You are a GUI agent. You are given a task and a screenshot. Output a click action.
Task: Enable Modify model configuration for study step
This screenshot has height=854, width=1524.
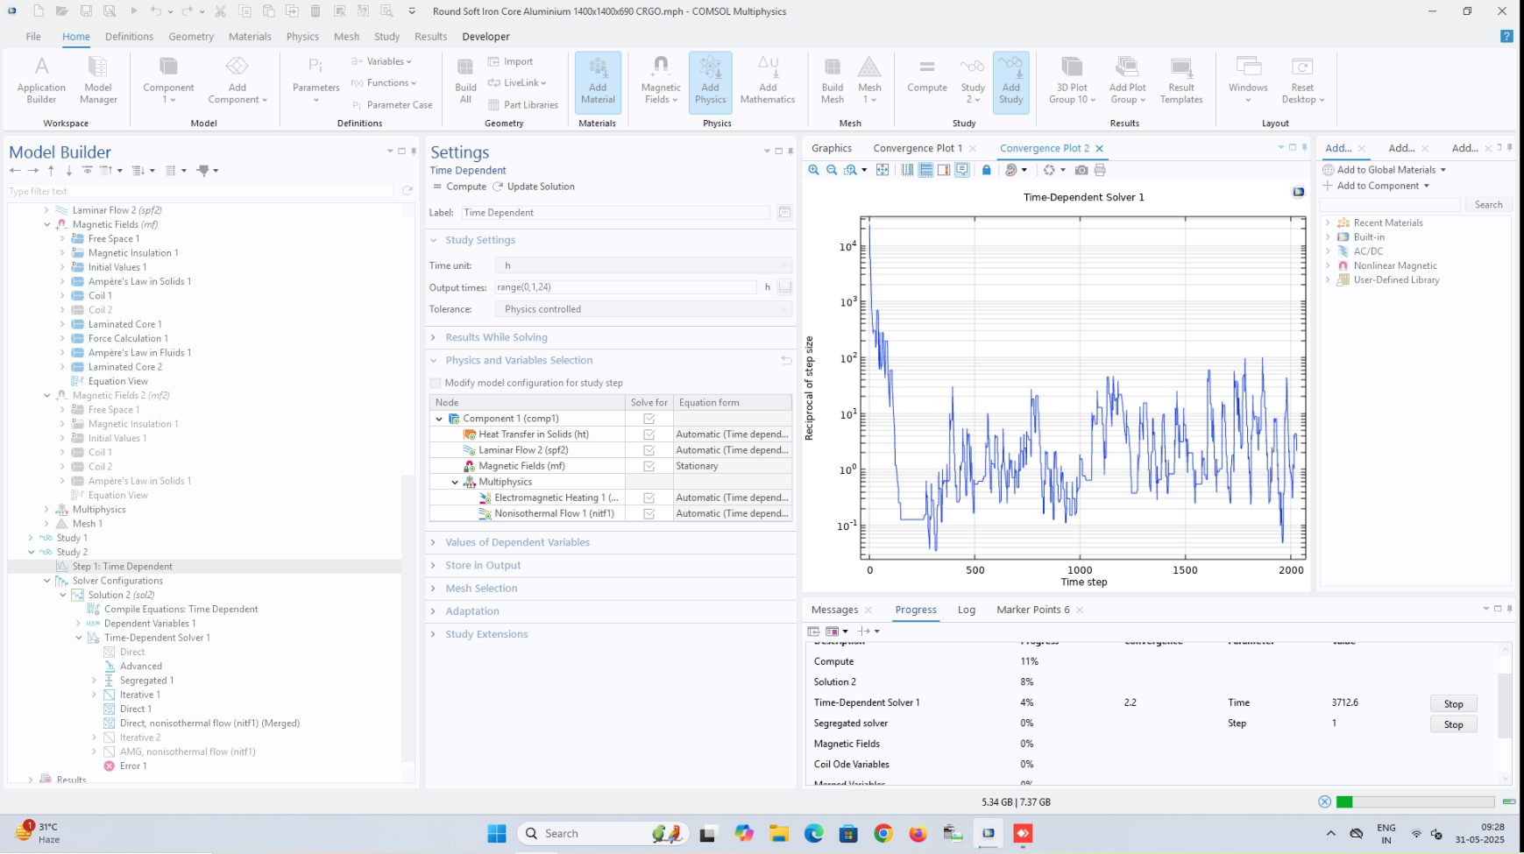coord(436,383)
